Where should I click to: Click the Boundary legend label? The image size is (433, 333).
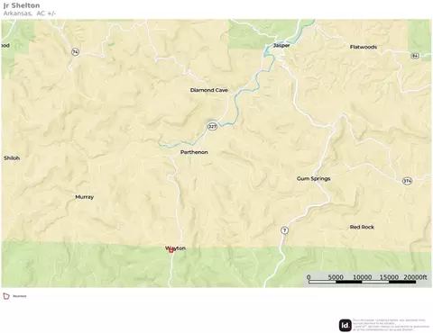click(20, 296)
